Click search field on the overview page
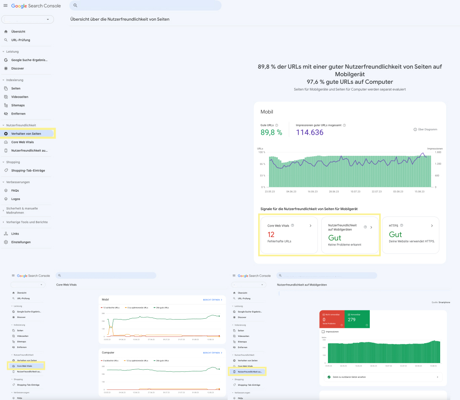Viewport: 460px width, 400px height. [145, 5]
